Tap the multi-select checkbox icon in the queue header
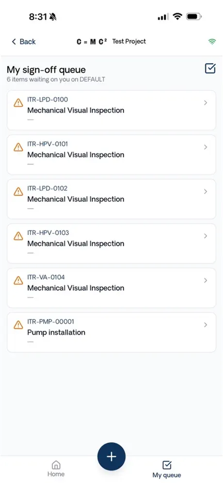Screen dimensions: 223x483 coord(210,68)
